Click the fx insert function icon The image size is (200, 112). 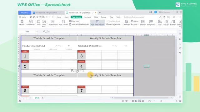click(x=47, y=32)
